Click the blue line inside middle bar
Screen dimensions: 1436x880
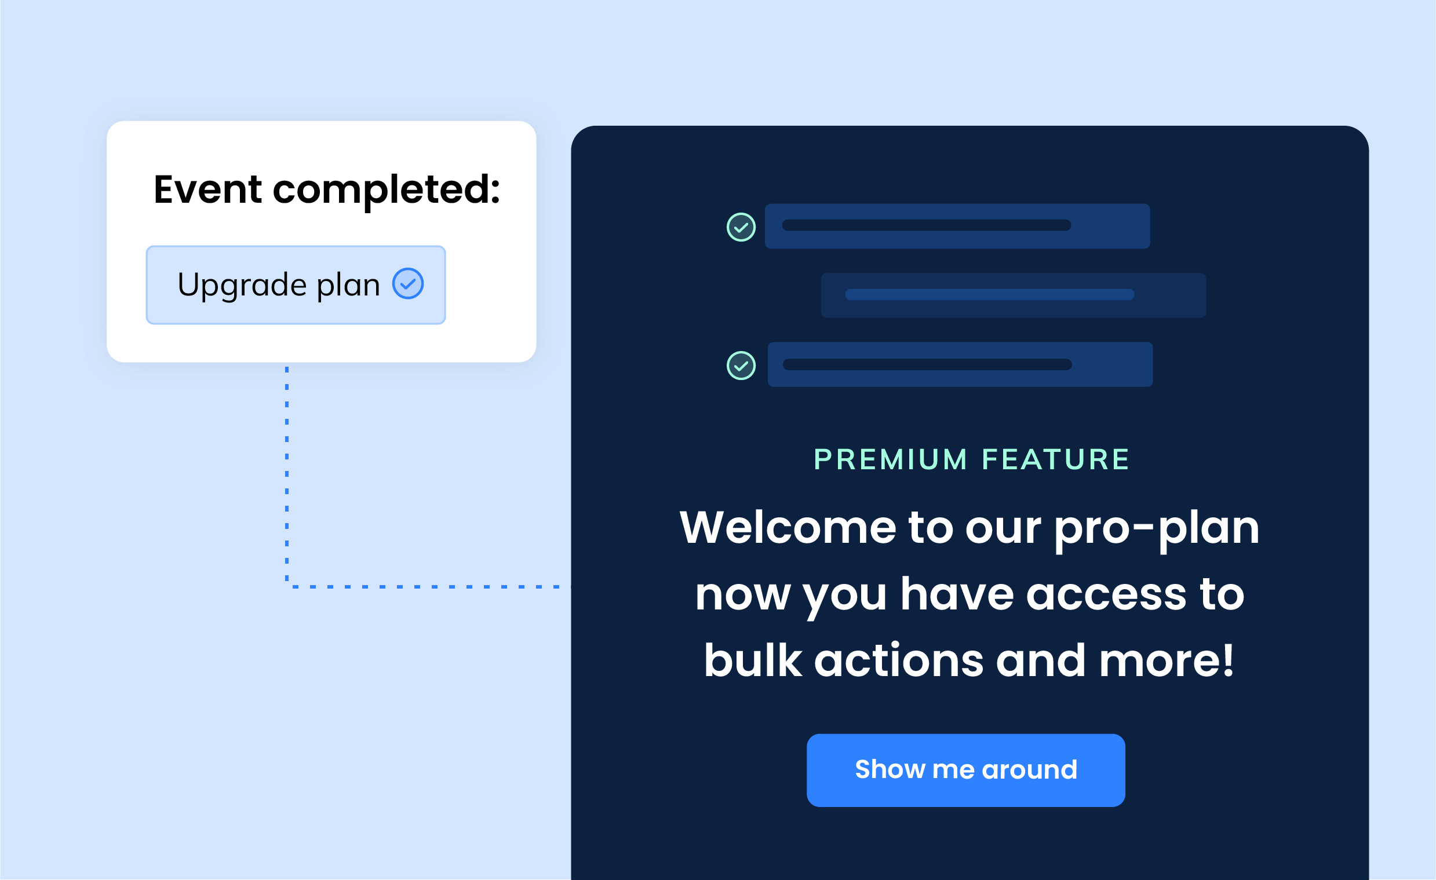989,294
